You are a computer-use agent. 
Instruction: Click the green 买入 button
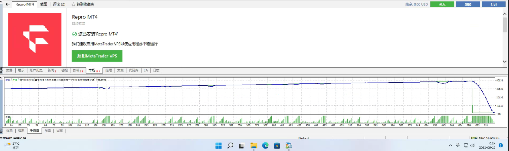(442, 4)
